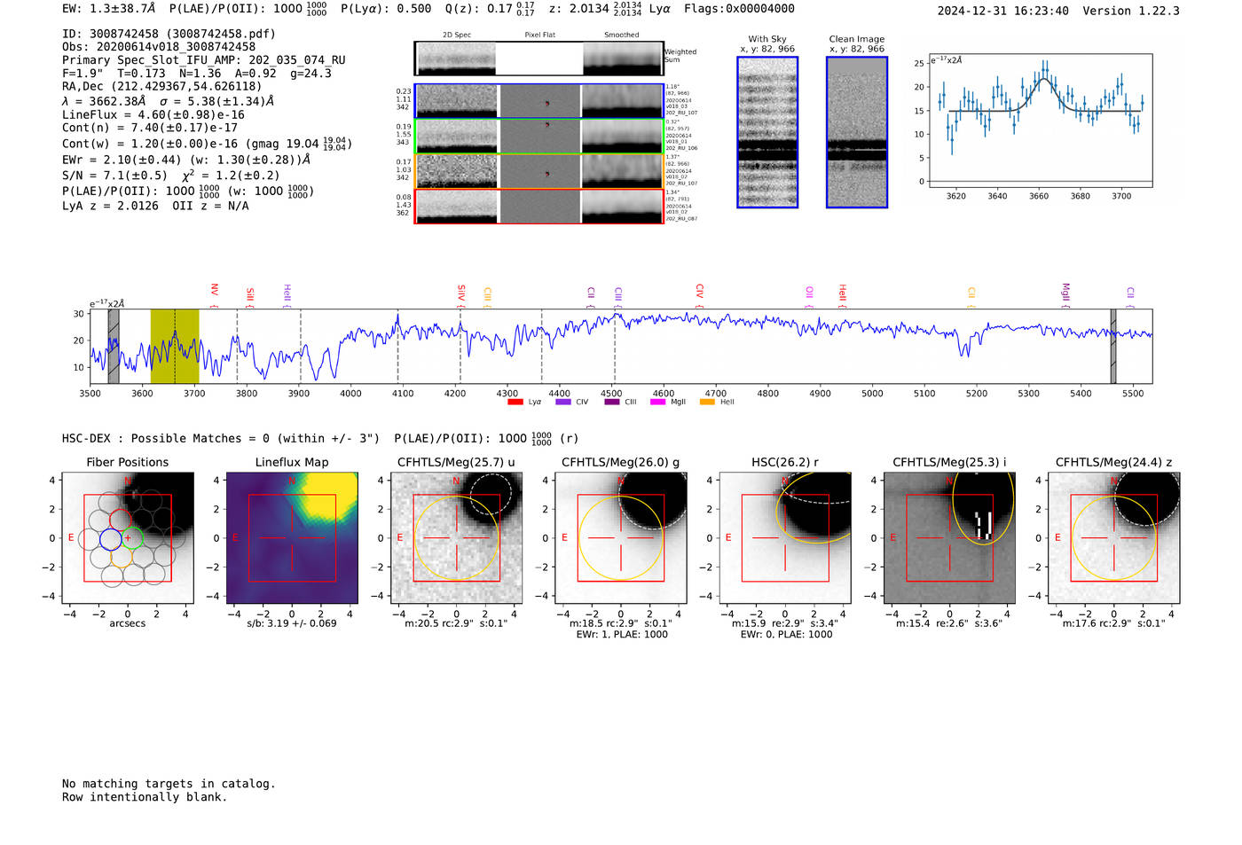Click the '2D Spec' column header

coord(457,35)
